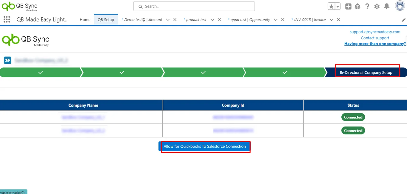Viewport: 407px width, 194px height.
Task: Click the fourth completed setup step
Action: (285, 72)
